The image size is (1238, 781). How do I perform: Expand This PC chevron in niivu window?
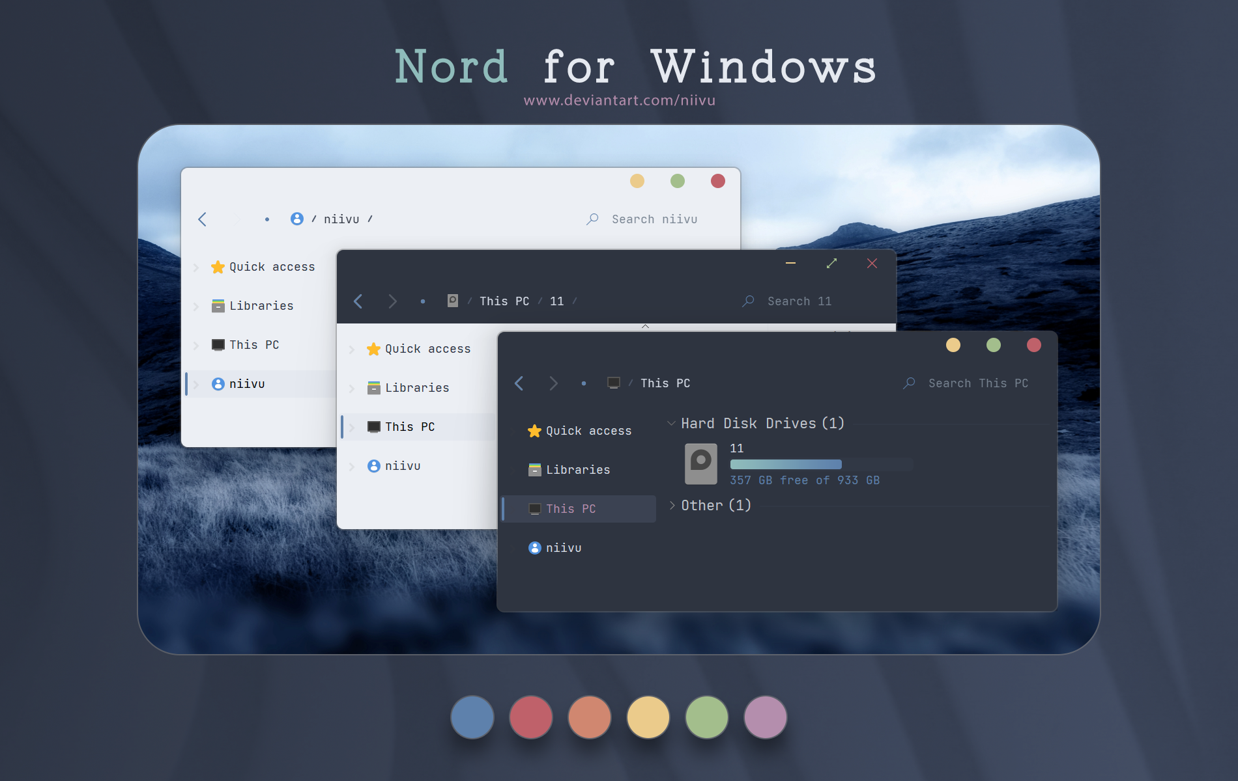click(196, 345)
